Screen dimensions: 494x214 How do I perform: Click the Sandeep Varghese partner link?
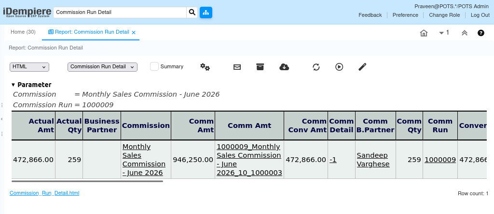[373, 160]
